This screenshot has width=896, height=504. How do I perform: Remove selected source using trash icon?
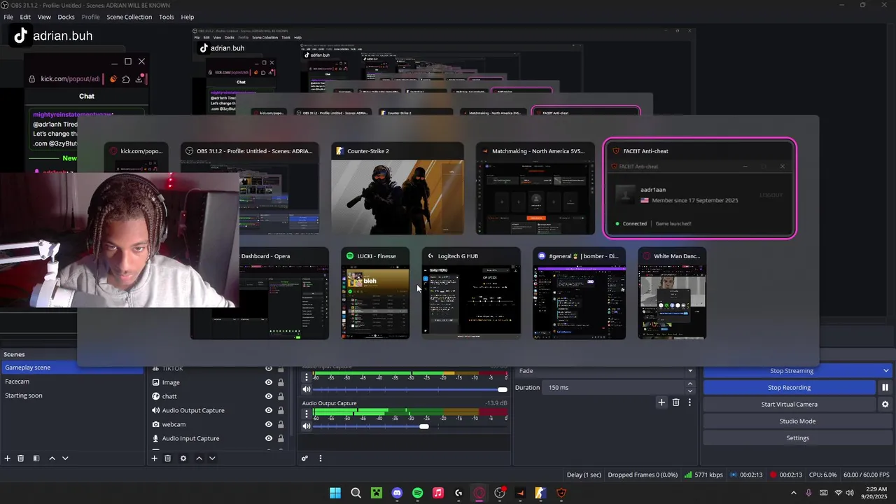point(168,458)
